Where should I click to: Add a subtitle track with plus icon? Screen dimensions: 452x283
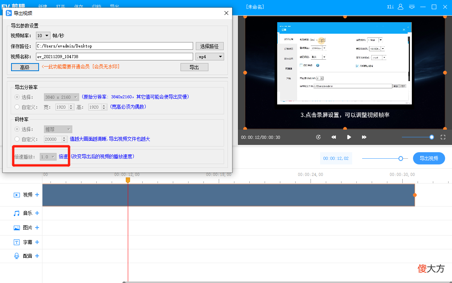pos(37,242)
